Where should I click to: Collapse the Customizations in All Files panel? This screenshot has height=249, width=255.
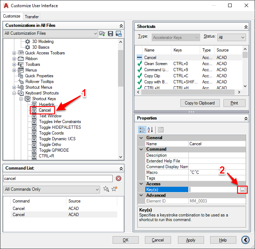click(121, 26)
